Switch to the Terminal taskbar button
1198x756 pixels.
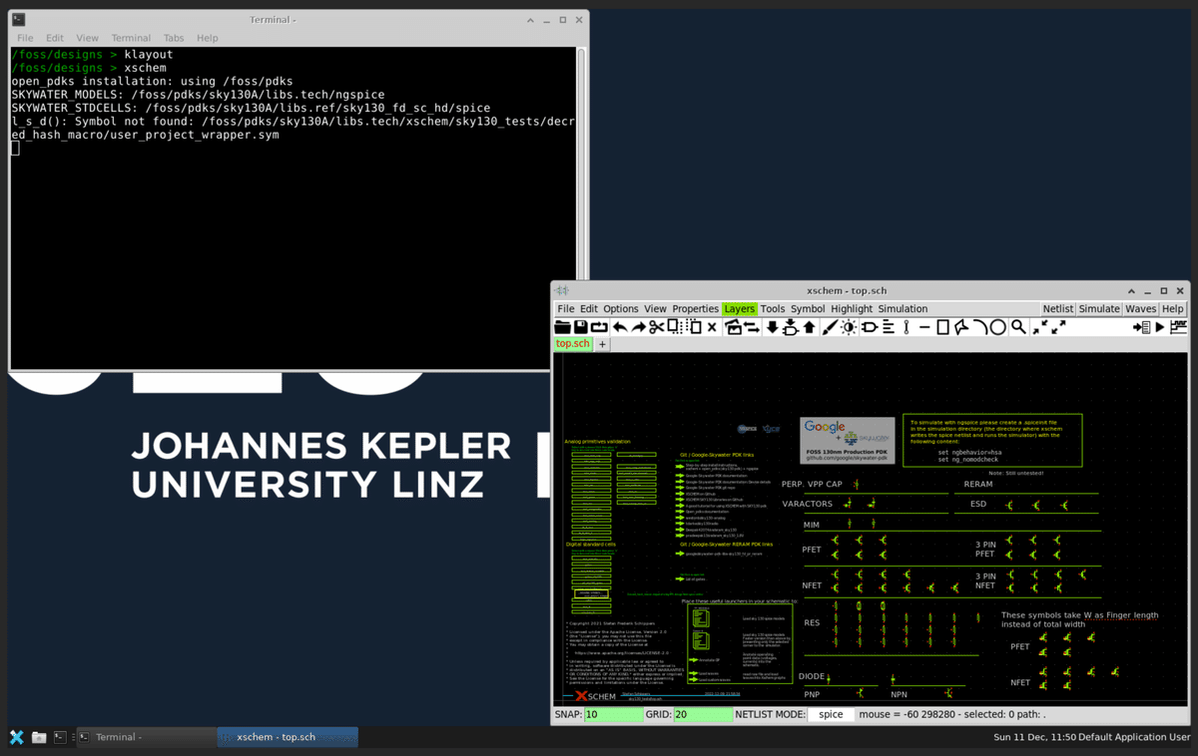pos(146,737)
